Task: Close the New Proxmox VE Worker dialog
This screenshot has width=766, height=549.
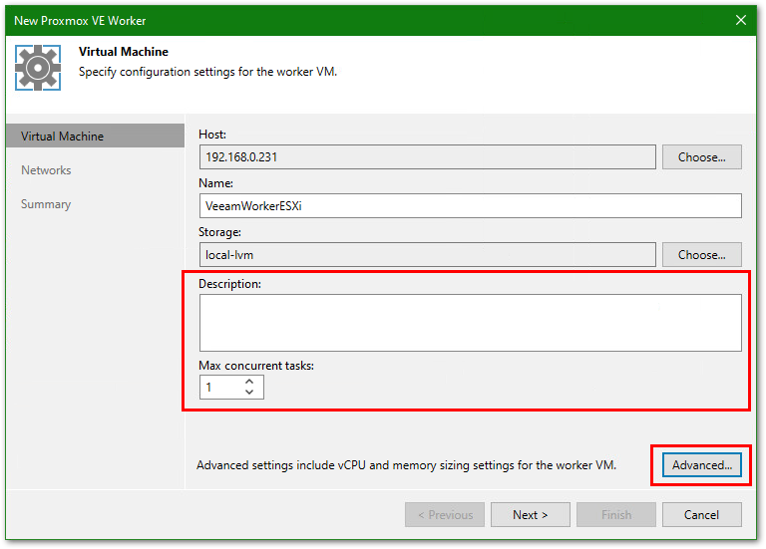Action: (741, 19)
